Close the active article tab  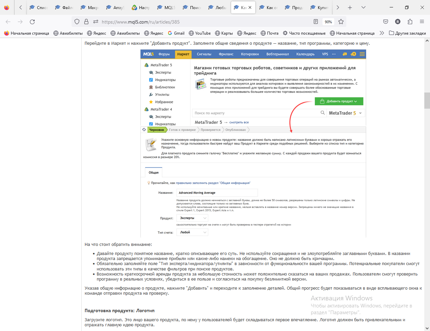250,7
